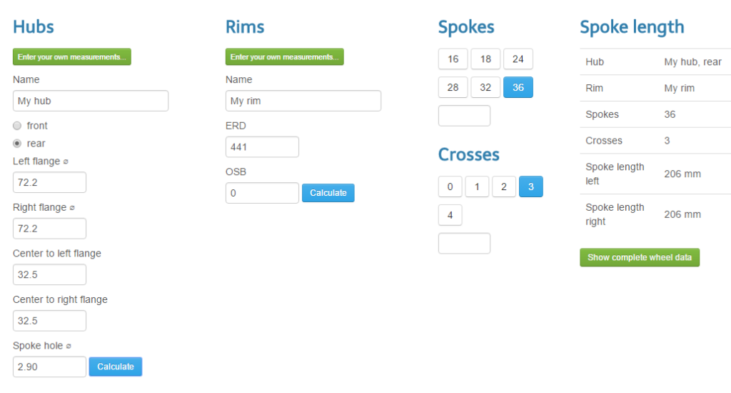Focus the hub Name field
The height and width of the screenshot is (393, 731).
tap(91, 101)
